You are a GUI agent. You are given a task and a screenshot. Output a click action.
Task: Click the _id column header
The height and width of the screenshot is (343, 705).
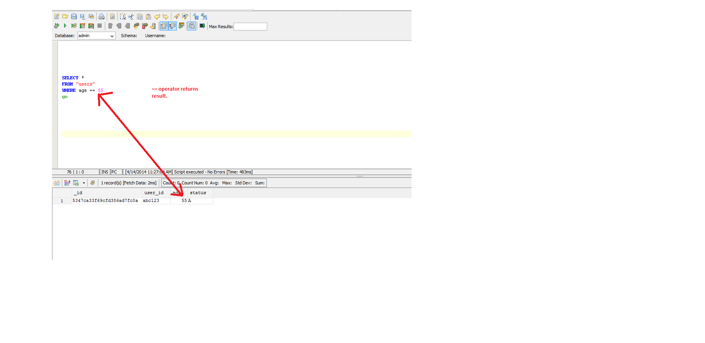click(107, 193)
